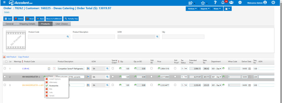This screenshot has height=103, width=282.
Task: Expand the Imports dropdown
Action: click(205, 9)
